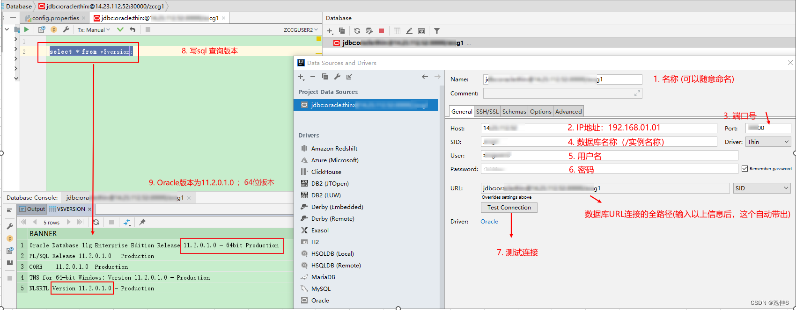Commit transaction with green checkmark

point(120,29)
